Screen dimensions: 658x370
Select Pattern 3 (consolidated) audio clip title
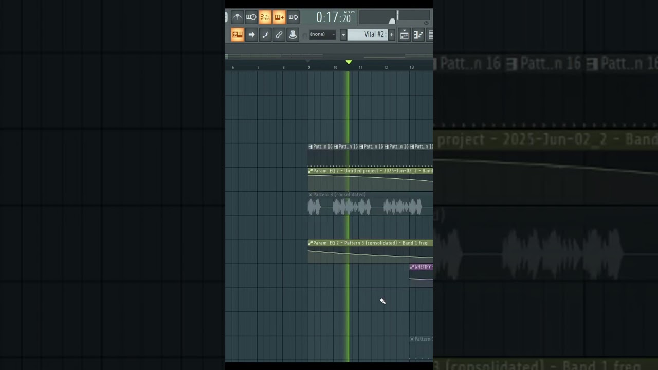(x=339, y=195)
